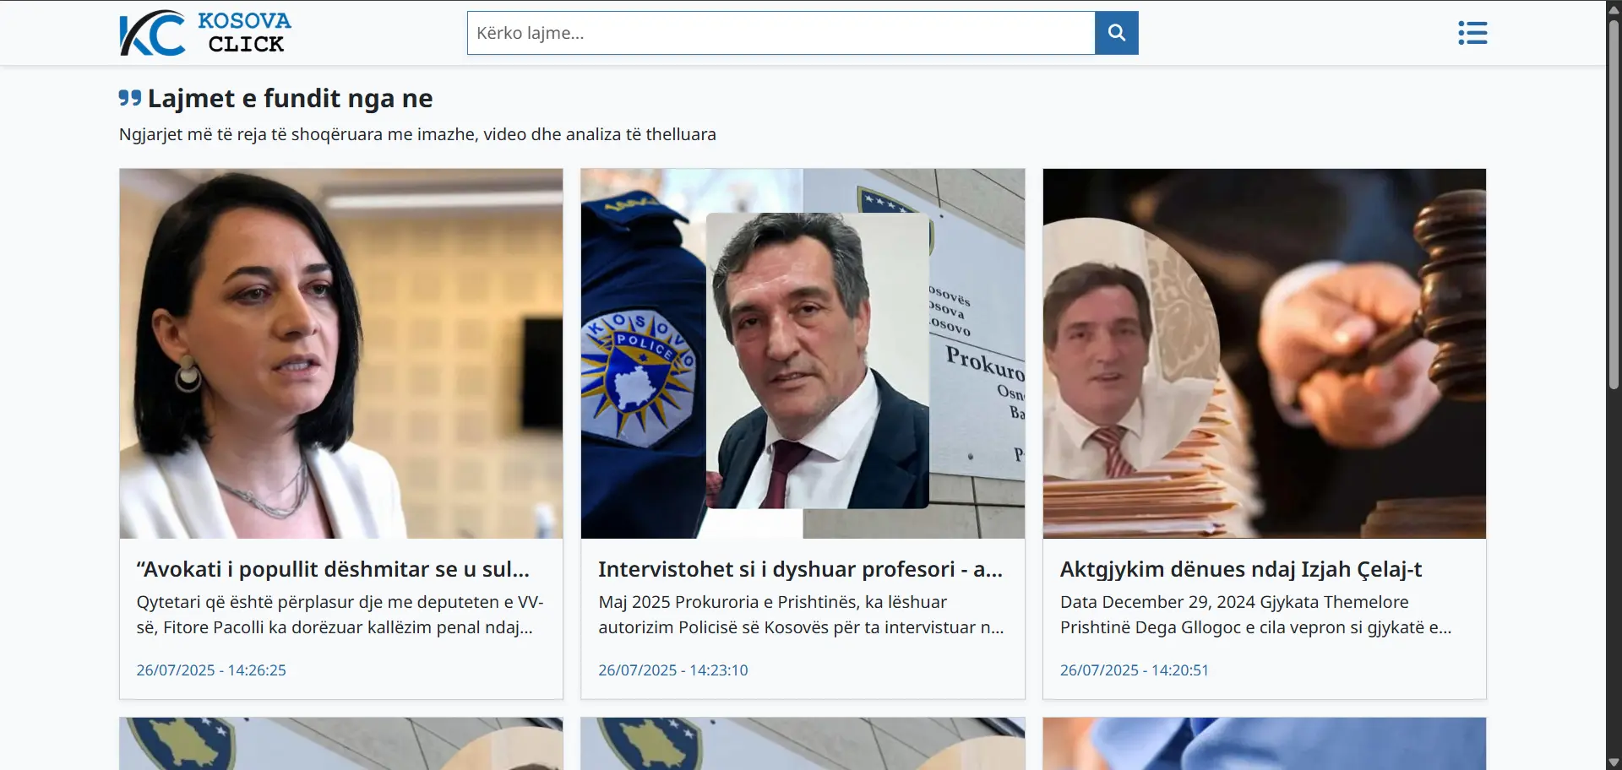Click the 26/07/2025 - 14:23:10 timestamp
The width and height of the screenshot is (1622, 770).
click(x=672, y=670)
